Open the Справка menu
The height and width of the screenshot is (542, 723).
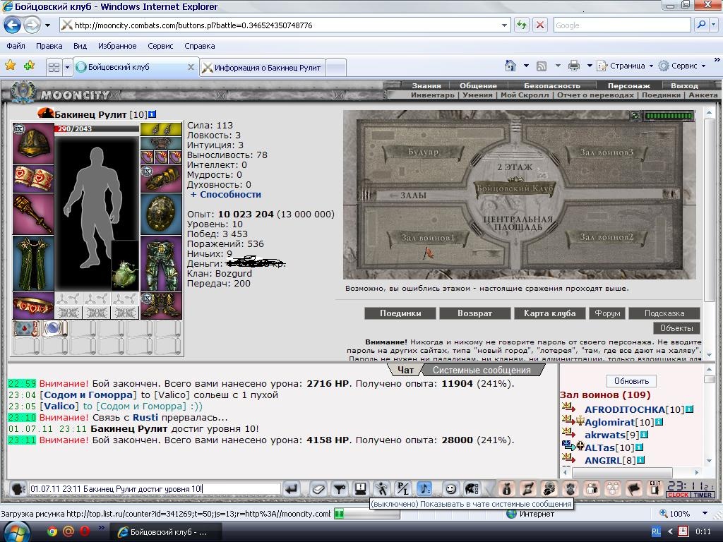(x=200, y=46)
